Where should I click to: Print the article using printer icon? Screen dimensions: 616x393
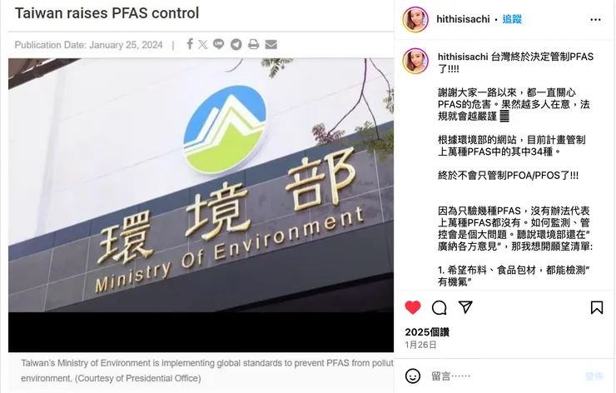253,44
